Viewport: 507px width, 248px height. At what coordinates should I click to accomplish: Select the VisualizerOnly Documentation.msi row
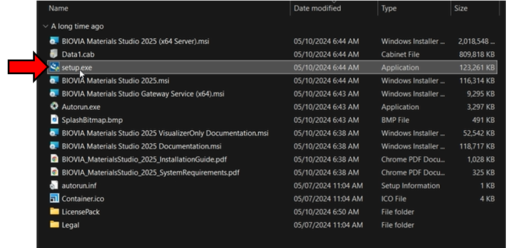tap(165, 133)
